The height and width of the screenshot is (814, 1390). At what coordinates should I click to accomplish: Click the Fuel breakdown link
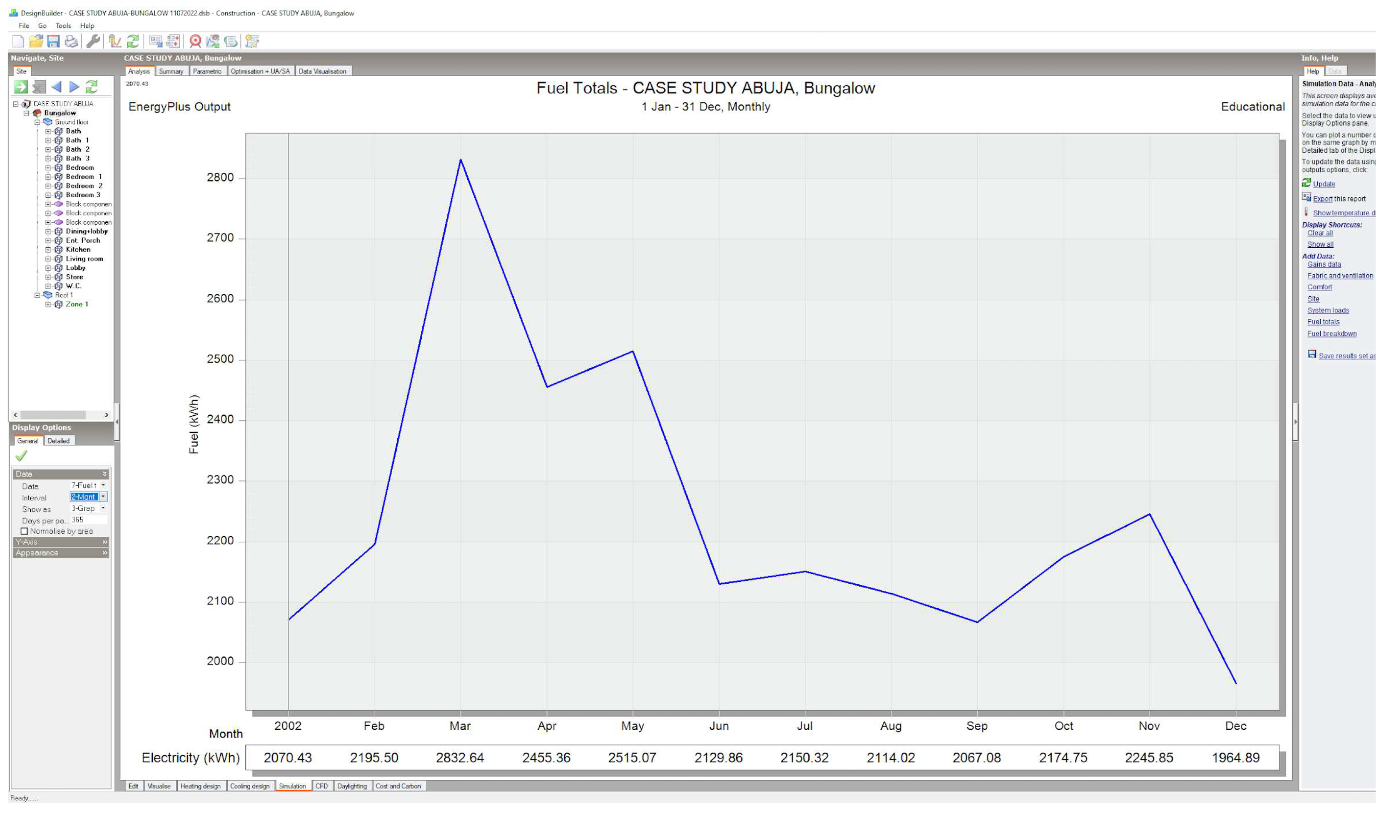click(x=1333, y=334)
